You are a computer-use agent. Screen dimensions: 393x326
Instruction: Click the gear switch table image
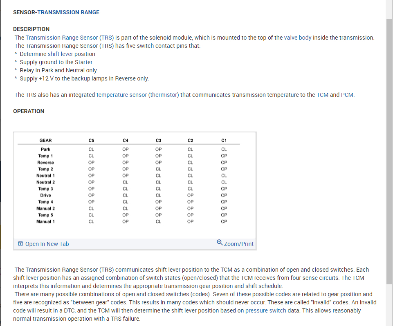135,184
